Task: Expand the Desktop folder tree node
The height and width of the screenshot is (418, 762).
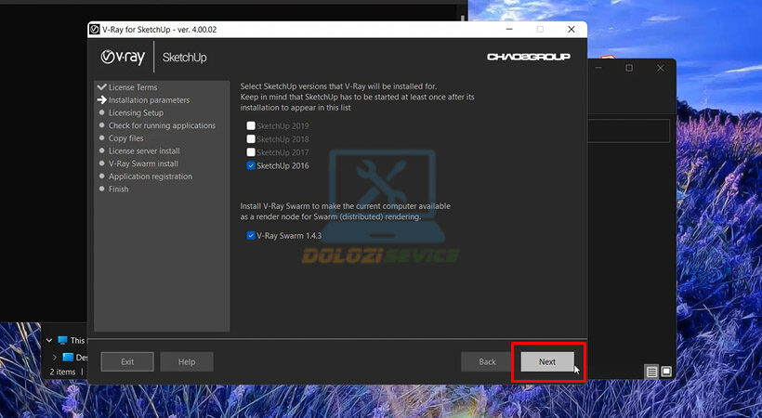Action: pos(55,357)
